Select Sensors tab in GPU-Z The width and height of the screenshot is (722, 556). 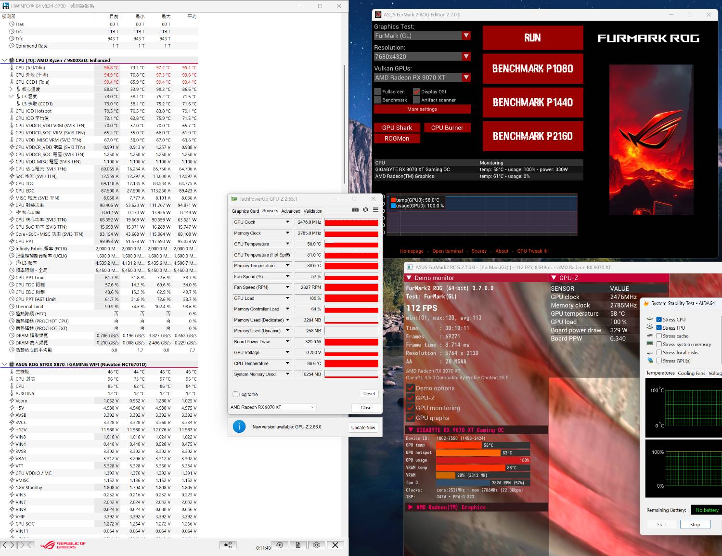tap(270, 211)
